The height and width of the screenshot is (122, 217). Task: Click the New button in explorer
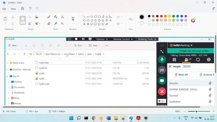point(13,45)
